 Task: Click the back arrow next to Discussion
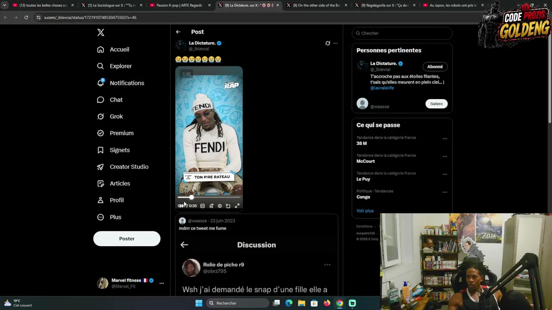pyautogui.click(x=184, y=245)
